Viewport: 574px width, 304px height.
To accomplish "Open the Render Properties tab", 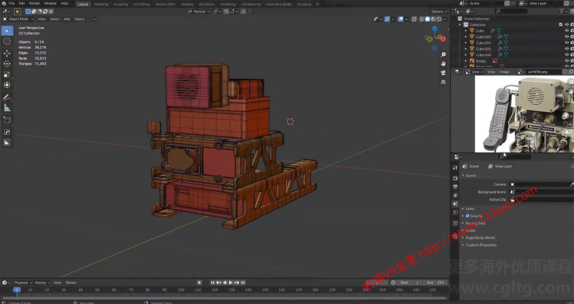I will 456,178.
